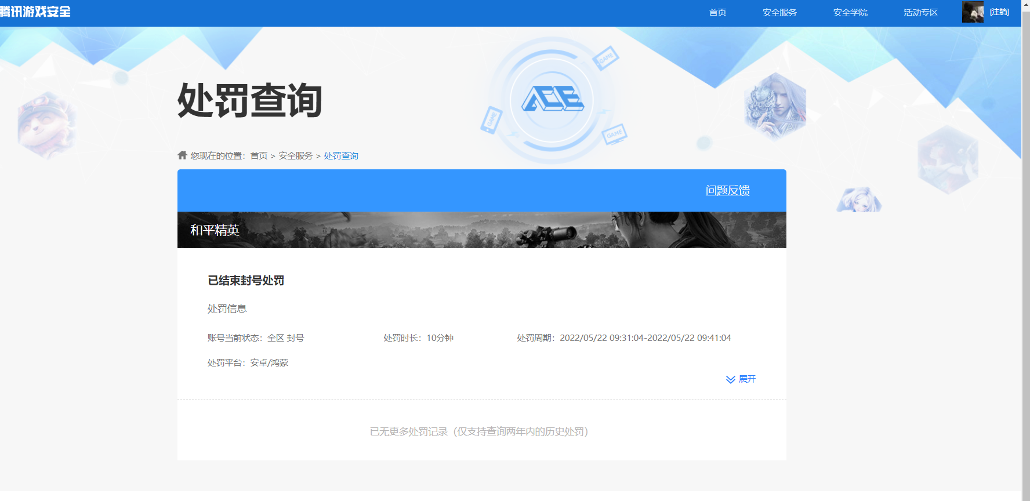The image size is (1030, 501).
Task: Log out using the 注销 link
Action: click(999, 12)
